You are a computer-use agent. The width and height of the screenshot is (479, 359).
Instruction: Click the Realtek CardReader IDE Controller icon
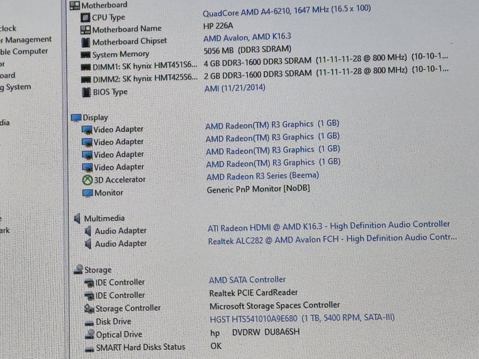[89, 296]
